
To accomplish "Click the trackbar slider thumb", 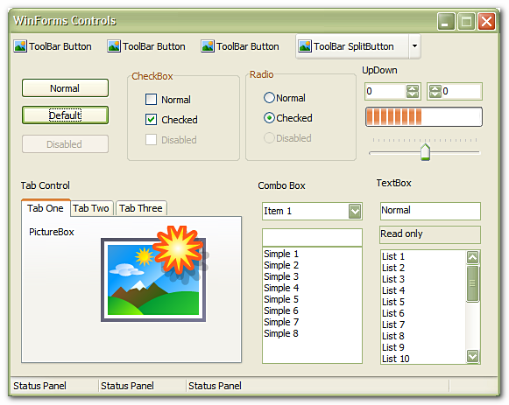I will pos(425,151).
